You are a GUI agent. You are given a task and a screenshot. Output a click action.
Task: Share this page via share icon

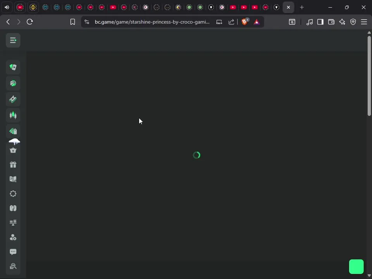coord(231,22)
